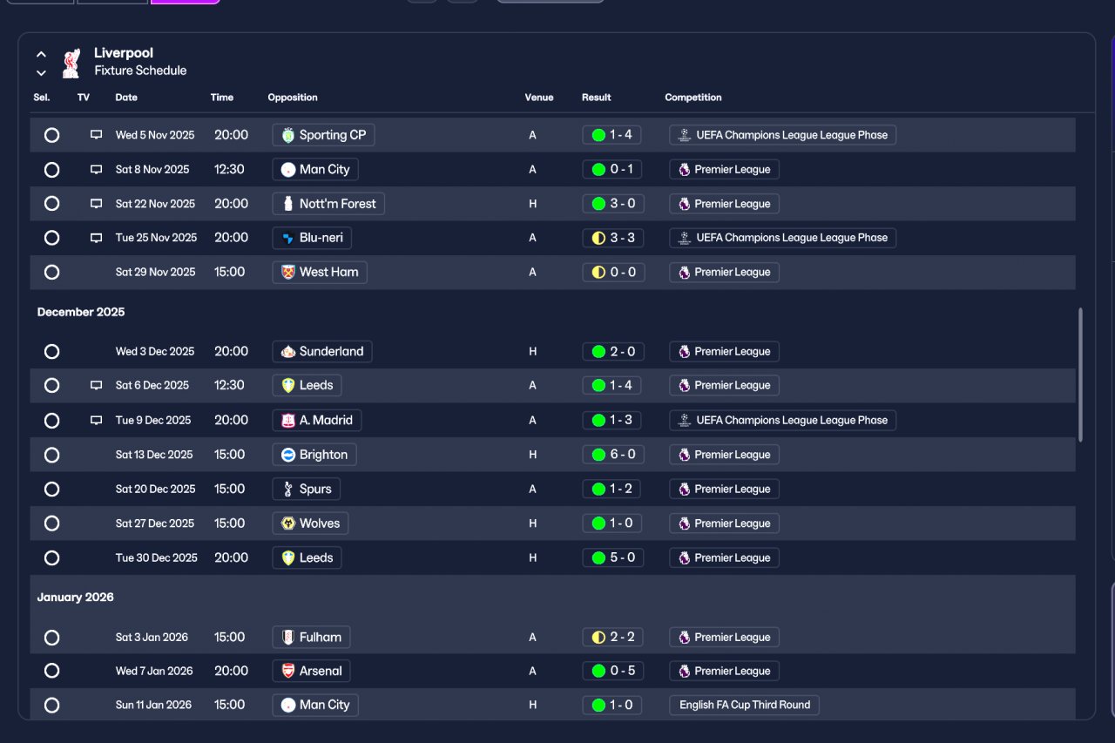Screen dimensions: 1115x743
Task: Click the Sporting CP club badge
Action: tap(288, 135)
